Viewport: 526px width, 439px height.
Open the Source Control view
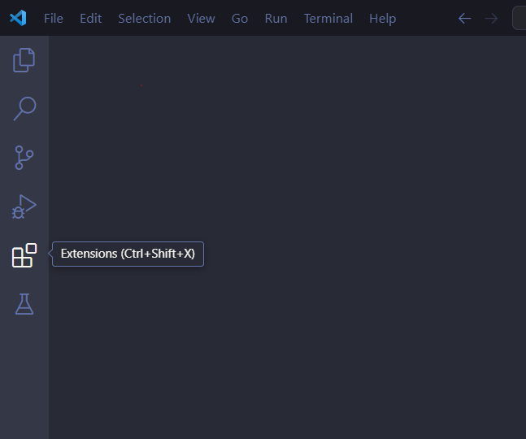pyautogui.click(x=24, y=158)
